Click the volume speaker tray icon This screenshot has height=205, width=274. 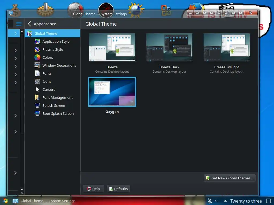[x=216, y=201]
